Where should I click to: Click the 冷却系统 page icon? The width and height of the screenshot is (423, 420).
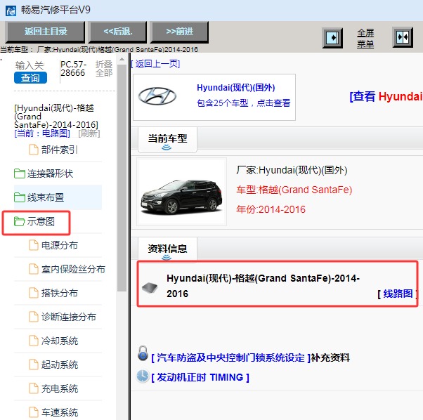point(34,341)
